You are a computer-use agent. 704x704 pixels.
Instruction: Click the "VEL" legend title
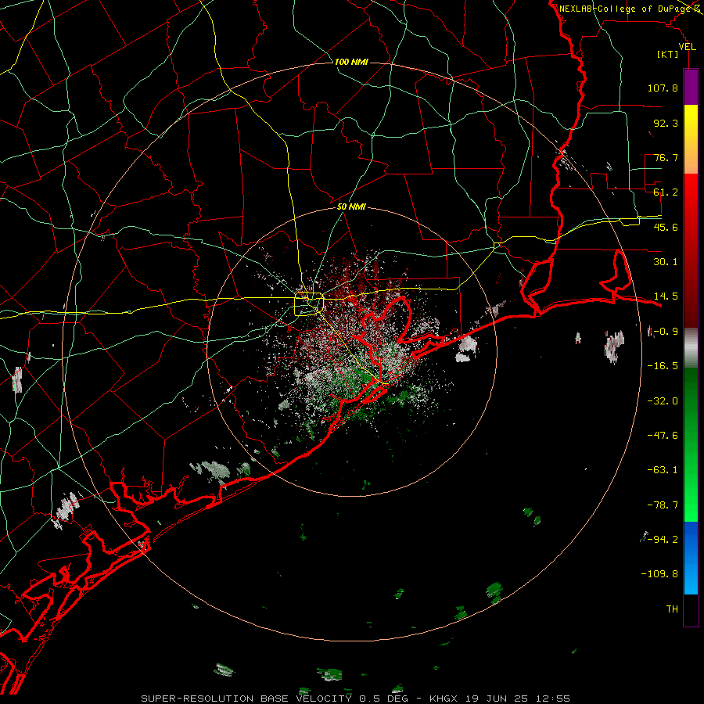click(x=688, y=47)
